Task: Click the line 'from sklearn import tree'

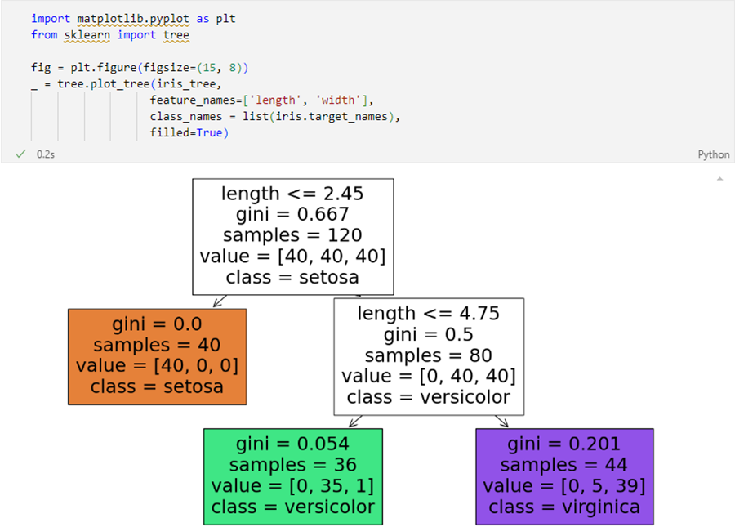Action: pos(110,35)
